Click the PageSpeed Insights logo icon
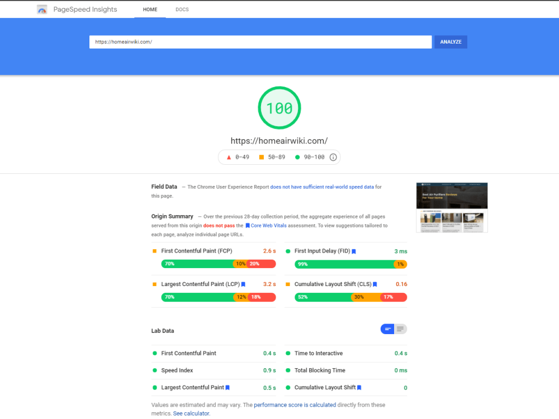This screenshot has height=419, width=559. [42, 9]
